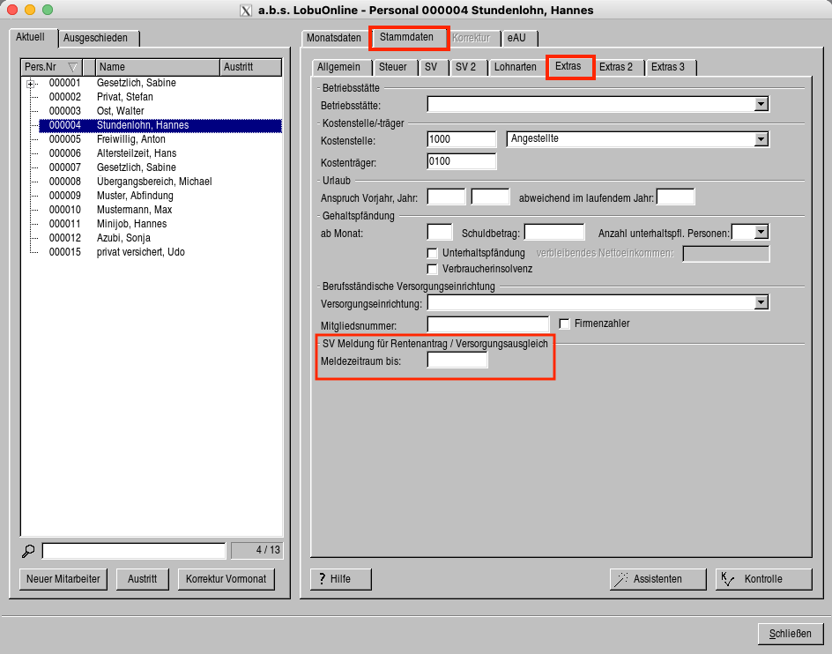Check the Firmenzahler option
This screenshot has width=832, height=654.
[565, 324]
